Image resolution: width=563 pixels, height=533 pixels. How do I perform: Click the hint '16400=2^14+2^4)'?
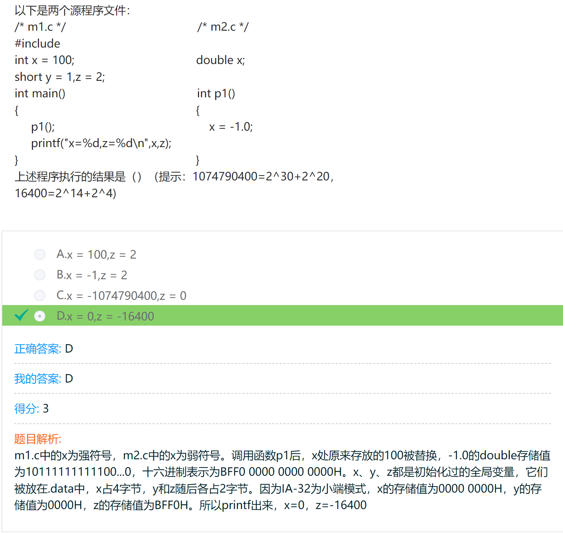coord(66,193)
